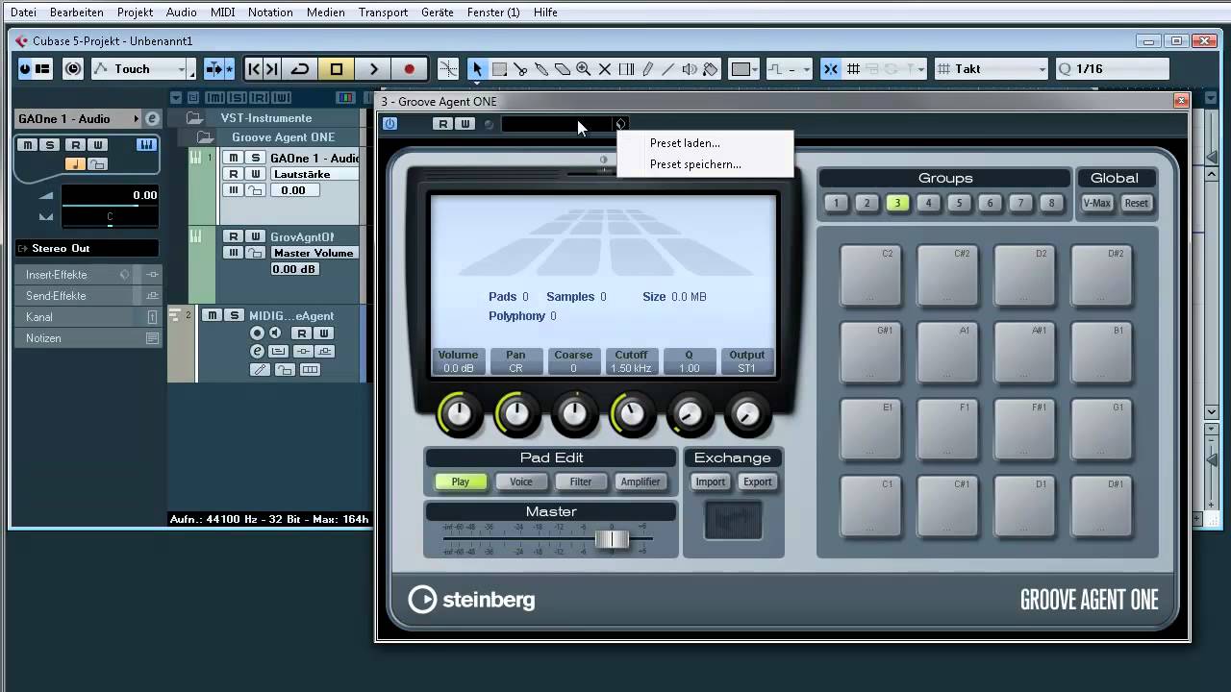This screenshot has width=1231, height=692.
Task: Select group 8 in Groups
Action: [x=1051, y=203]
